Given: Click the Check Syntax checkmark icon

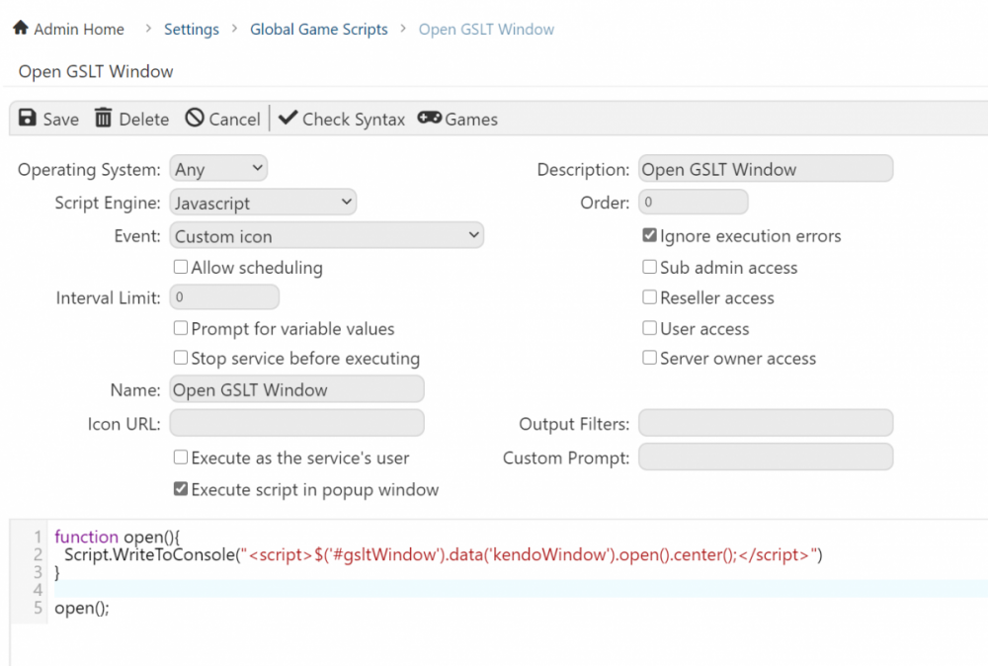Looking at the screenshot, I should click(288, 119).
